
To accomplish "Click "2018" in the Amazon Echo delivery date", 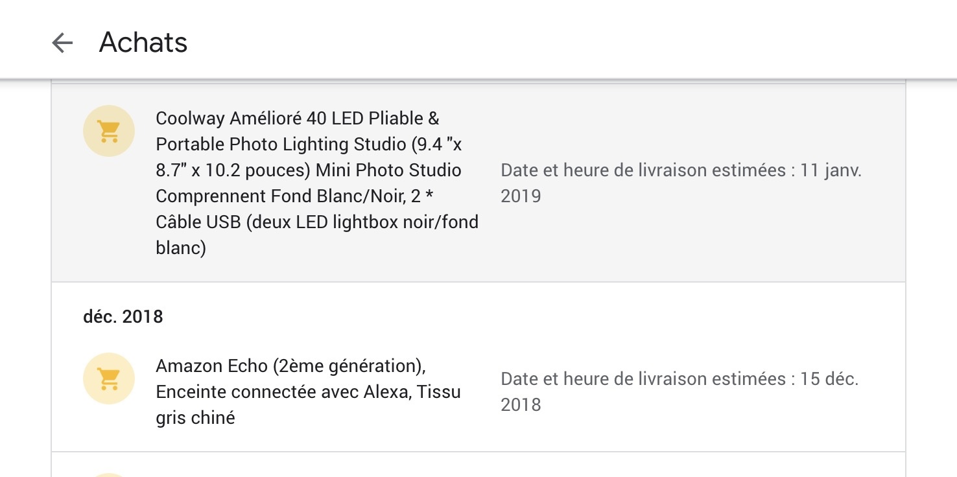I will pos(521,405).
